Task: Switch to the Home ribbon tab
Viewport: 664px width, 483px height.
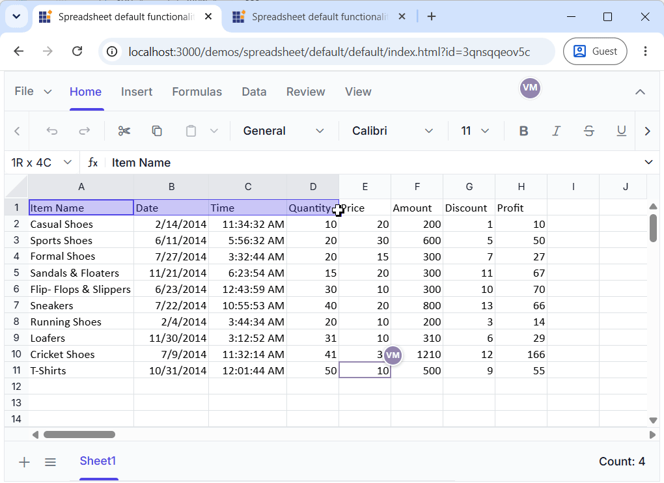Action: (x=85, y=92)
